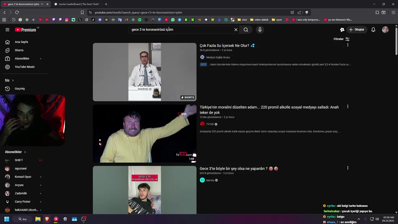Viewport: 398px width, 224px height.
Task: Open the video alakalı bookmarks folder
Action: tap(259, 20)
